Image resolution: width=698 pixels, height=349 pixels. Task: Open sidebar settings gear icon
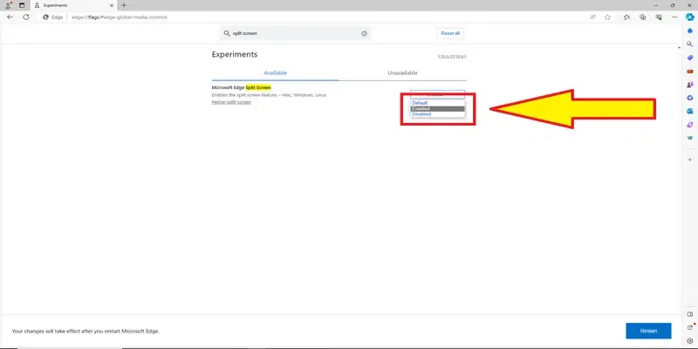[x=690, y=341]
